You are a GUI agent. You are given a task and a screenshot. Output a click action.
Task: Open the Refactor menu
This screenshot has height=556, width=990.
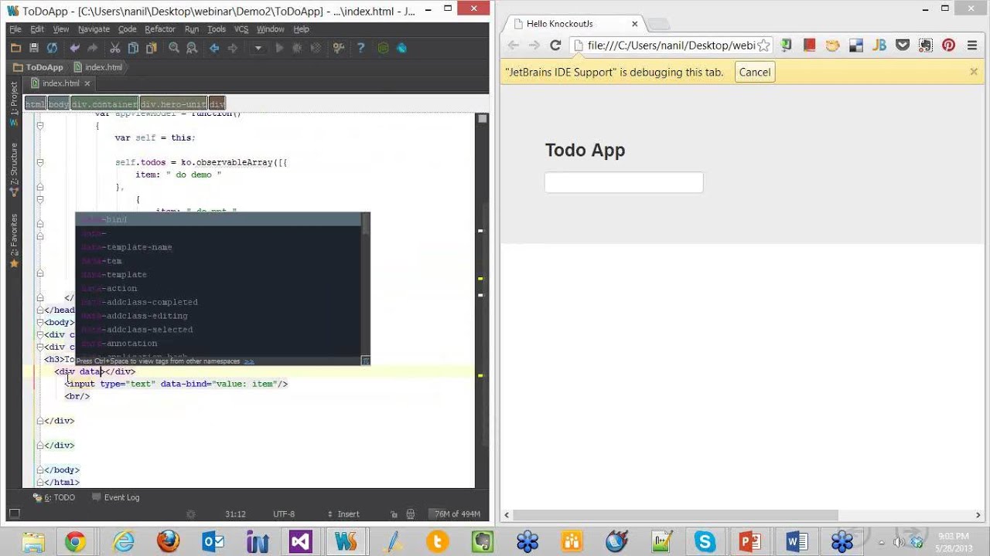(x=160, y=29)
